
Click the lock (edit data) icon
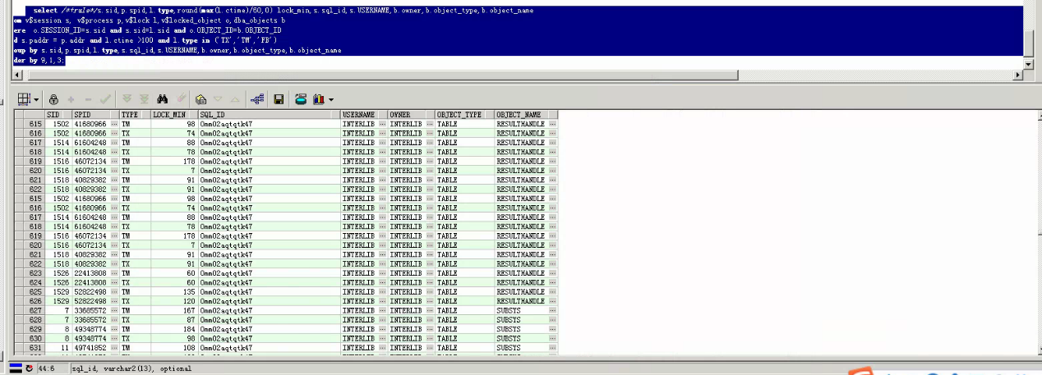pos(53,99)
